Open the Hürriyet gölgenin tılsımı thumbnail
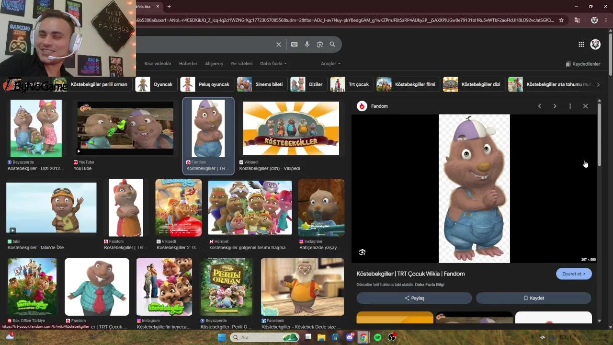 tap(250, 207)
